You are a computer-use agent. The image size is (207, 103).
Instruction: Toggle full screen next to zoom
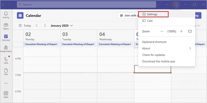190,31
